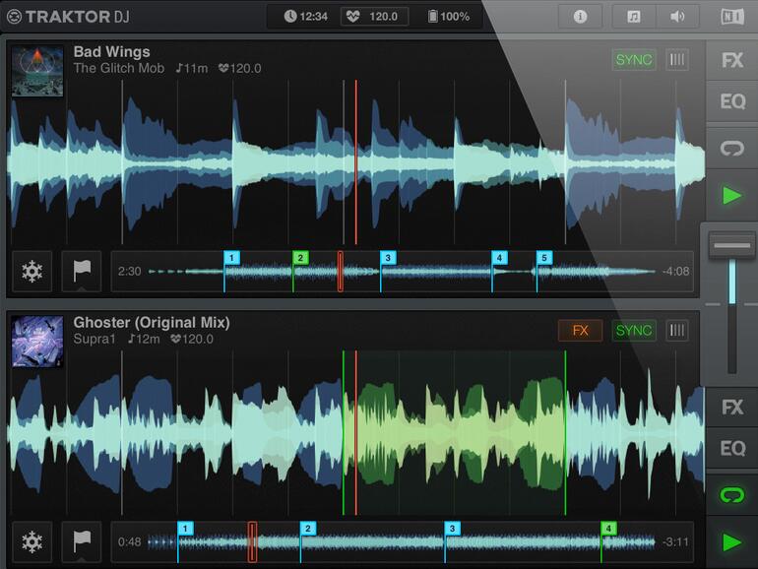Click 2:30 elapsed time on top deck

(130, 271)
